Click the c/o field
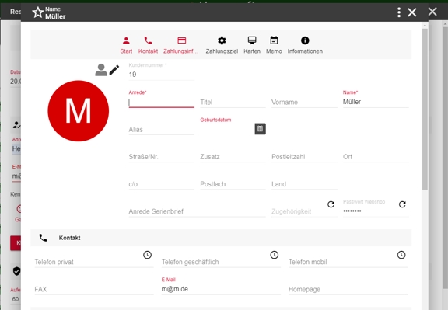This screenshot has width=448, height=310. coord(162,184)
